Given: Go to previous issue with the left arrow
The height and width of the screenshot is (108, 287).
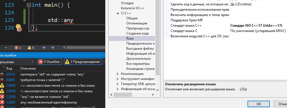Looking at the screenshot, I should click(44, 48).
